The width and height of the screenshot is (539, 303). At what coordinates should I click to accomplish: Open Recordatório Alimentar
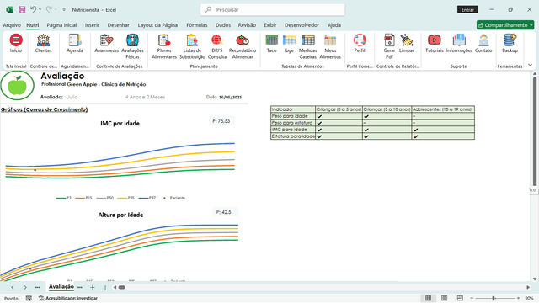[243, 47]
